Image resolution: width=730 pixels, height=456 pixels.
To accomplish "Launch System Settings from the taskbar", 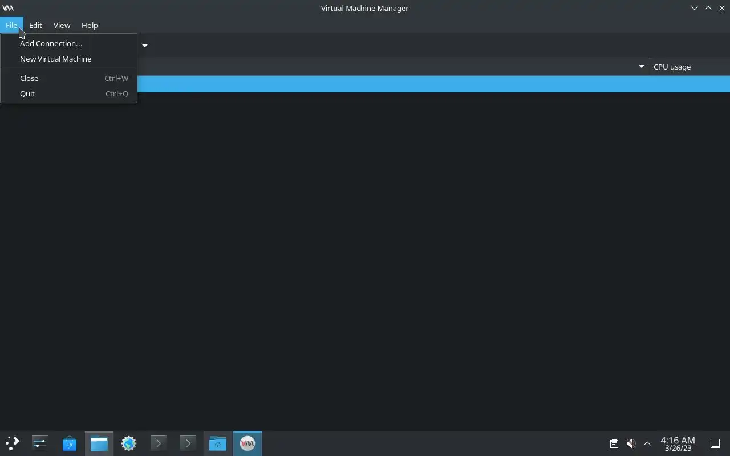I will pos(40,443).
